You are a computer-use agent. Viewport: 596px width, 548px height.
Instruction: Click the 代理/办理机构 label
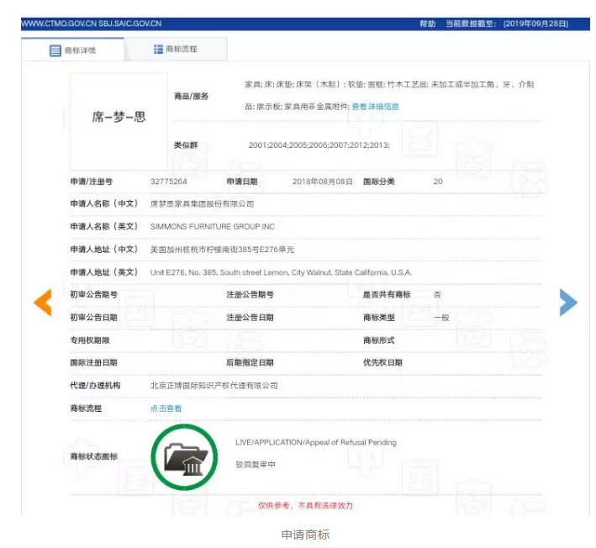tap(95, 386)
